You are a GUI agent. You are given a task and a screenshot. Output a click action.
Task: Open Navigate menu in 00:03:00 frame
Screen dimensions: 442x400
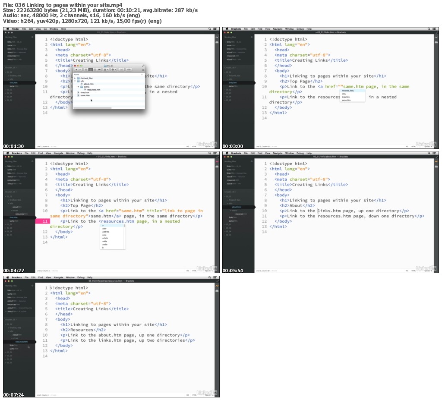tap(278, 29)
